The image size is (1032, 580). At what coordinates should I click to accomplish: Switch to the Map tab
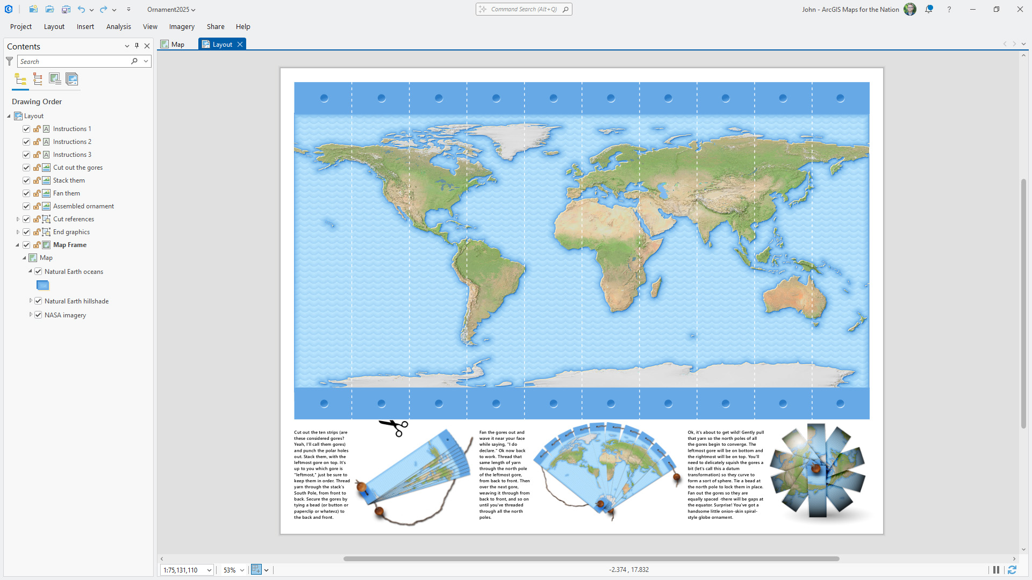point(172,44)
